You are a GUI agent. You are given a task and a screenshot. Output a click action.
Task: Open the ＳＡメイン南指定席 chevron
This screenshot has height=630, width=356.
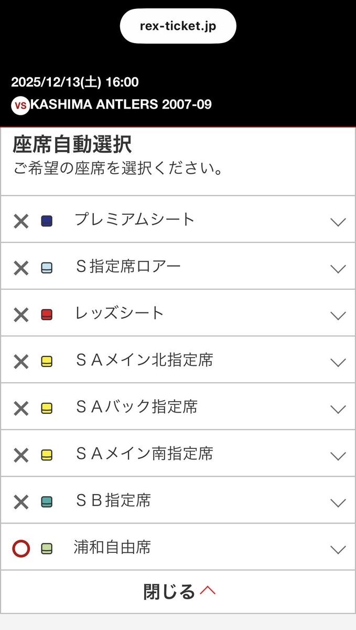click(338, 456)
